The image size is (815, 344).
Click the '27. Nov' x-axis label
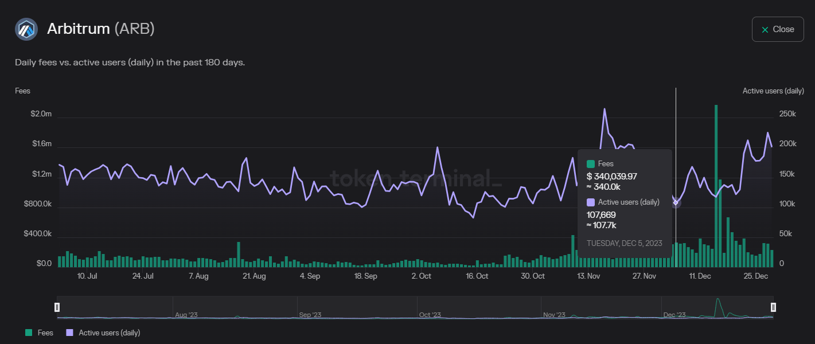[644, 276]
